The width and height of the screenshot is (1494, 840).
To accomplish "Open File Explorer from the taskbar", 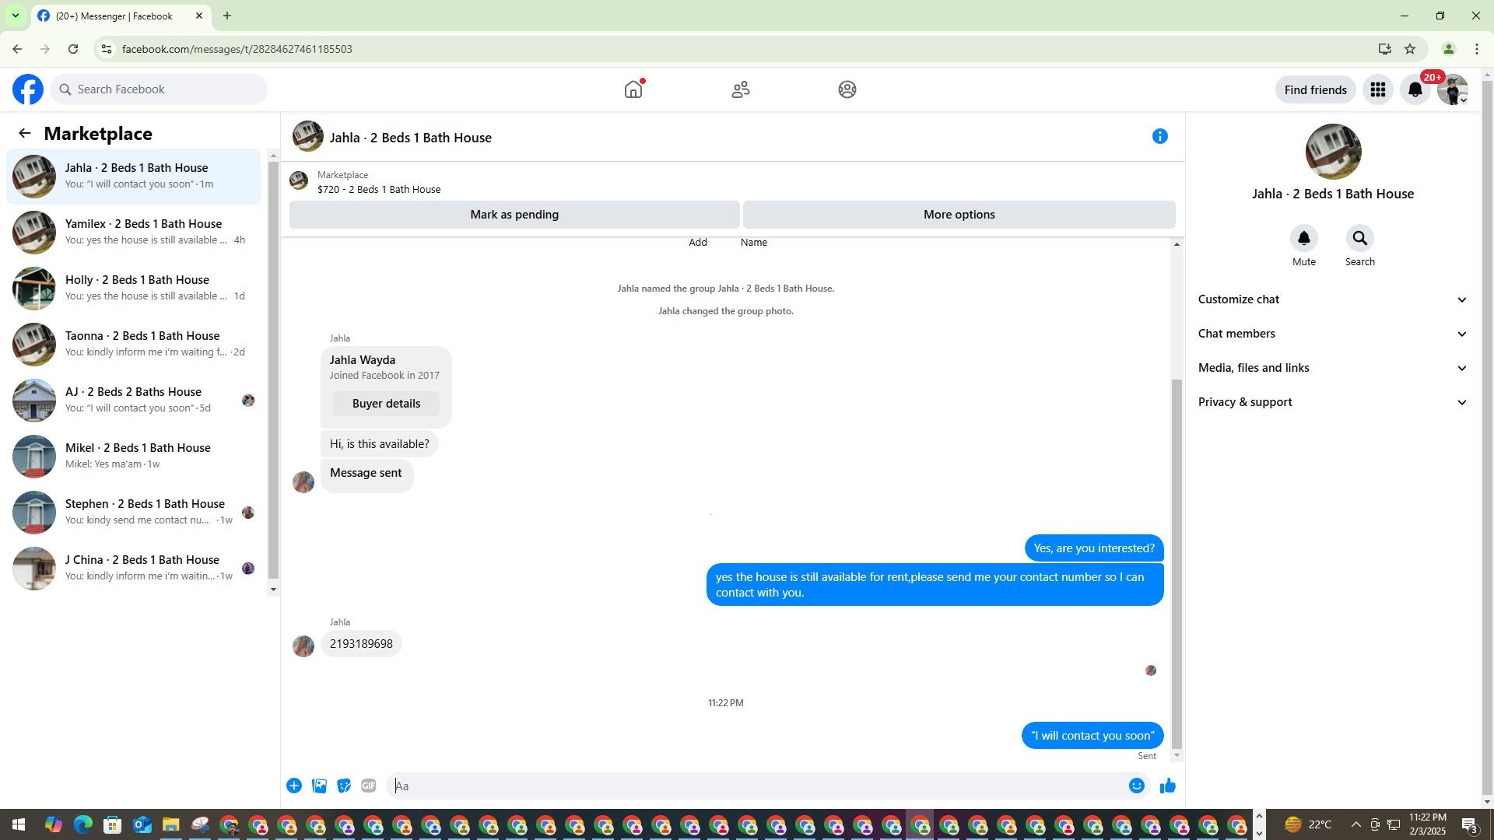I will 171,825.
